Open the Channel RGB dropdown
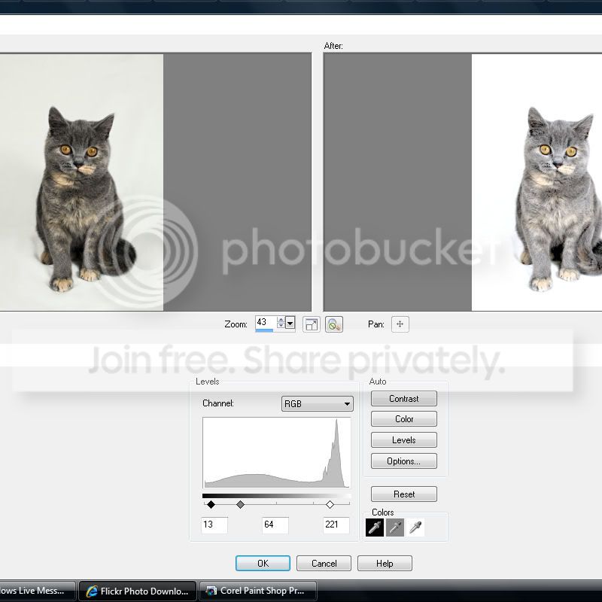The image size is (602, 602). click(x=317, y=404)
